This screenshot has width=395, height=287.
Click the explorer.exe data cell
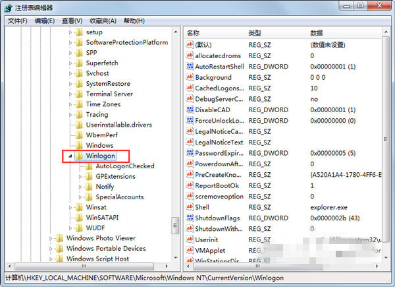(329, 207)
